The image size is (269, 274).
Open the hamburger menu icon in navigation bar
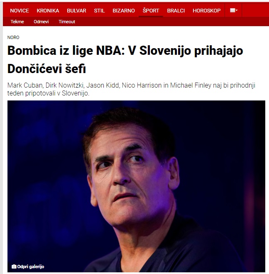232,10
